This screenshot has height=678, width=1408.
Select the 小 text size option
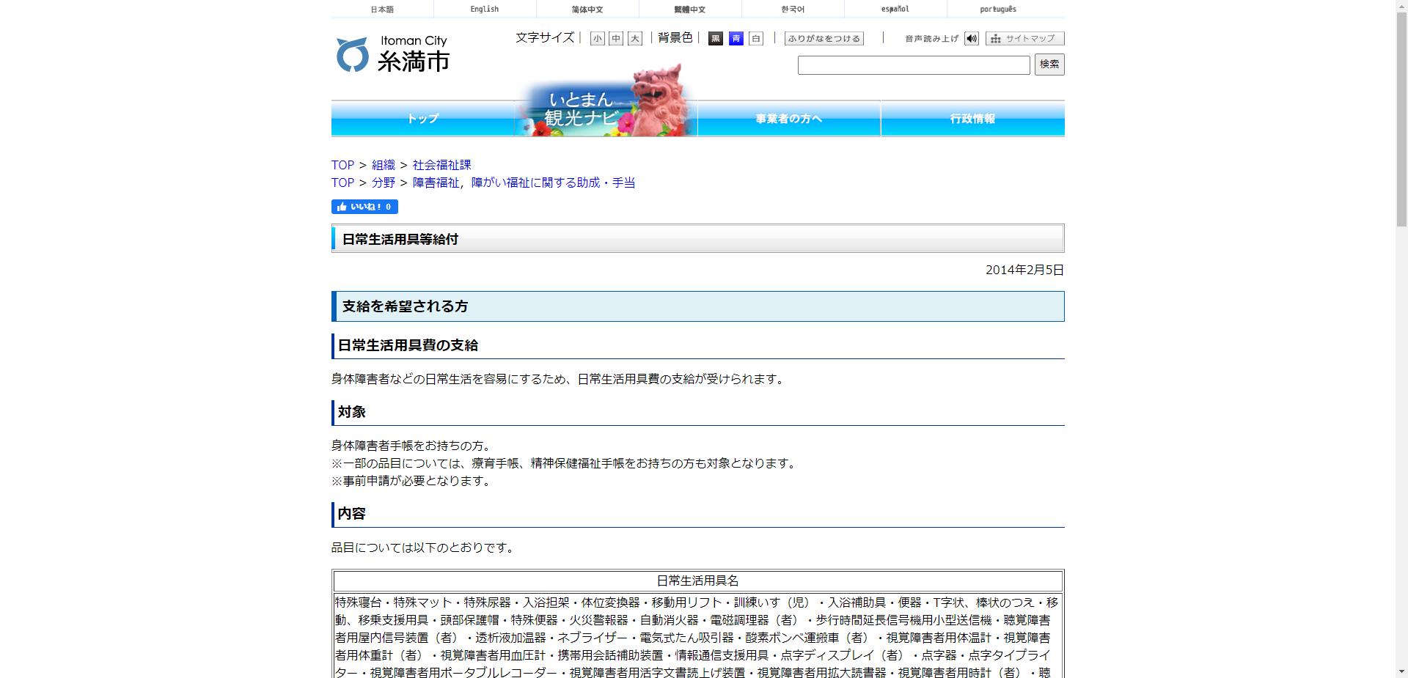pyautogui.click(x=596, y=38)
